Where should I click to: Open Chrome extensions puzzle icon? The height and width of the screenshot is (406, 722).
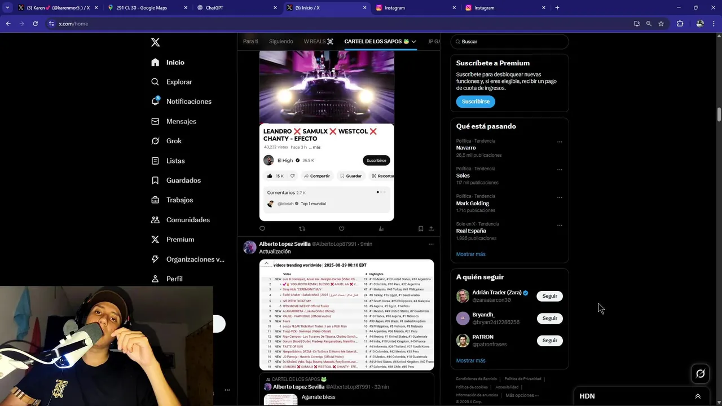click(680, 24)
